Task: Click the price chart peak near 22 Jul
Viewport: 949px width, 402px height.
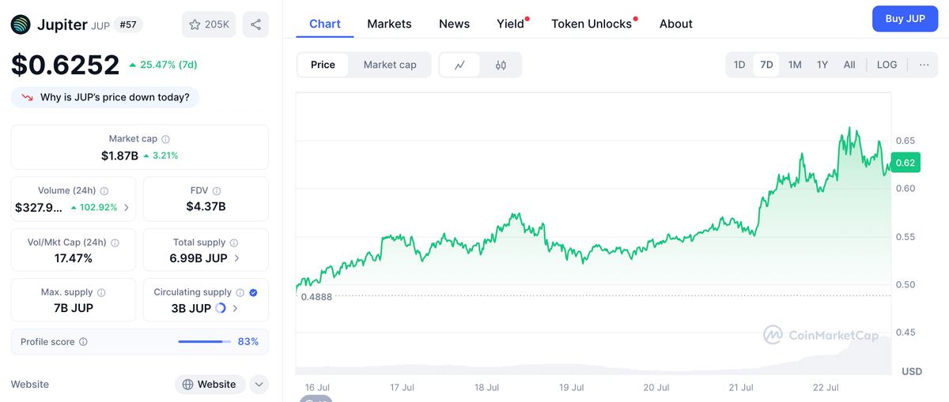Action: tap(850, 127)
